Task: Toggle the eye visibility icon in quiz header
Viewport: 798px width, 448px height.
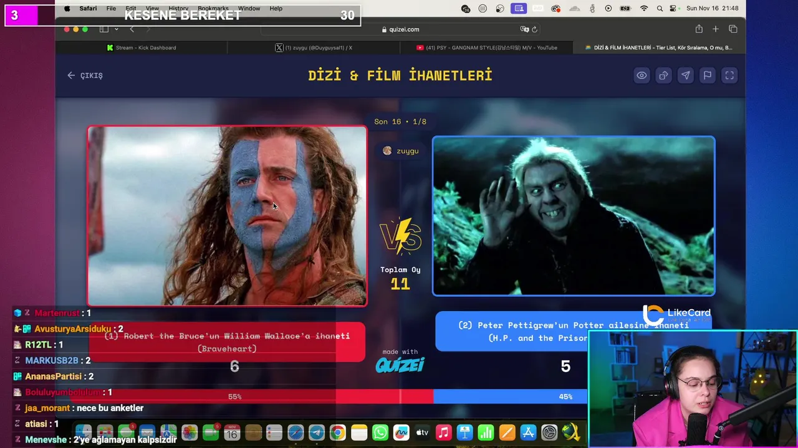Action: pos(642,75)
